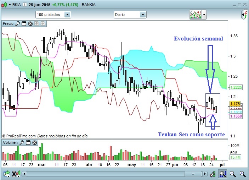Maximize the Volumen panel window icon
Viewport: 249px width, 180px height.
[28, 142]
